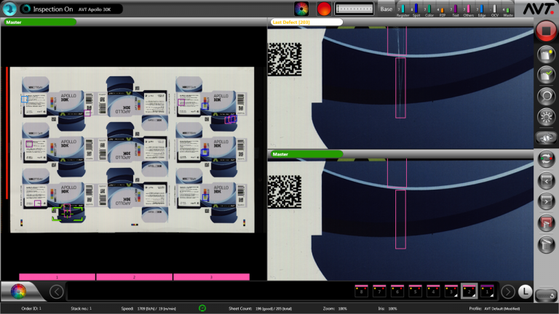Click the ruler measurement tool
Viewport: 559px width, 314px height.
(x=354, y=9)
